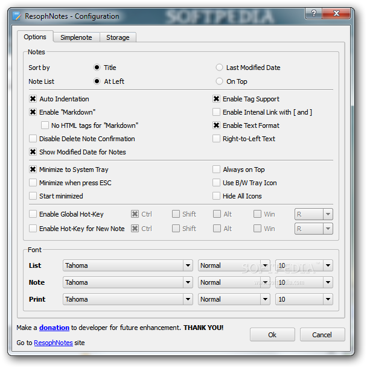The image size is (367, 368).
Task: Open Note font style dropdown
Action: coord(234,282)
